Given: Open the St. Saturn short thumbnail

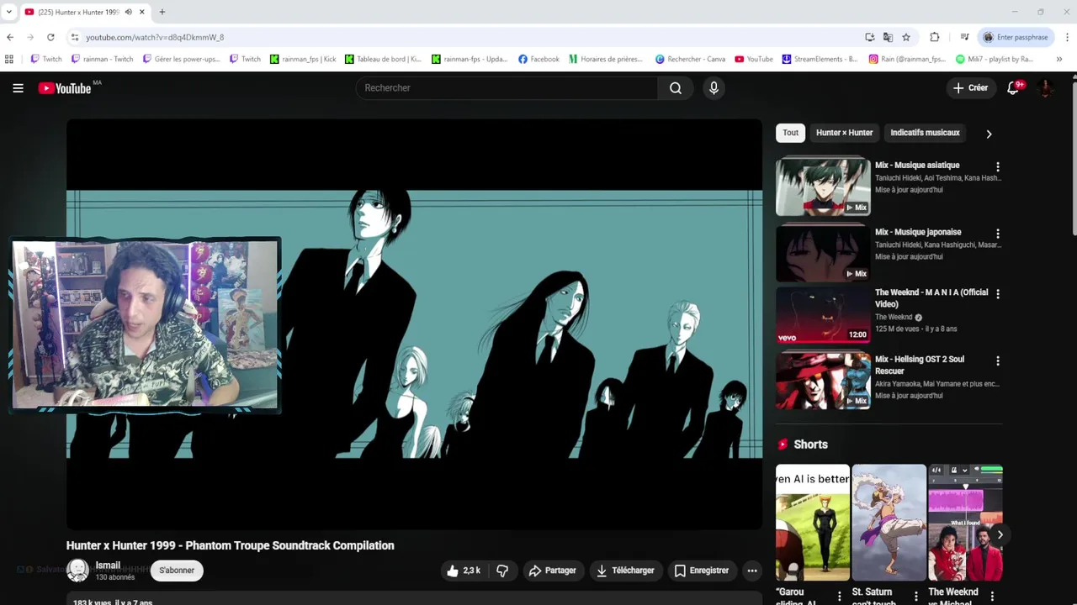Looking at the screenshot, I should tap(889, 523).
